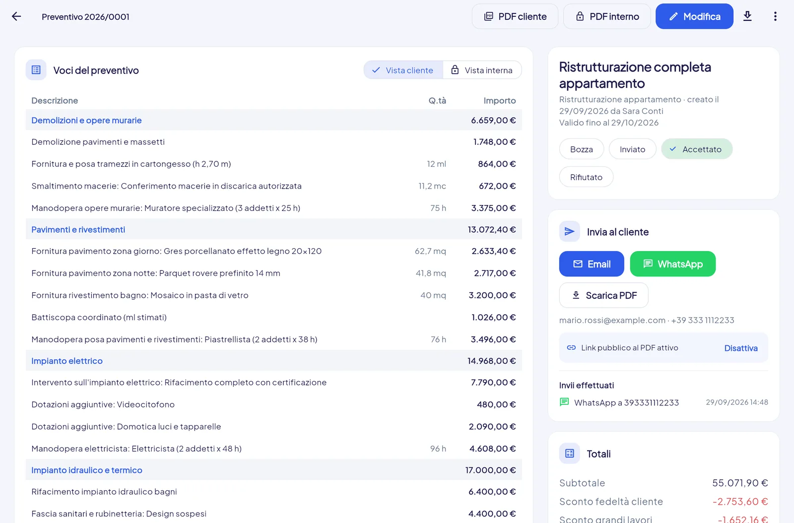Open the Demolizioni e opere murarie section
The image size is (794, 523).
pos(274,120)
